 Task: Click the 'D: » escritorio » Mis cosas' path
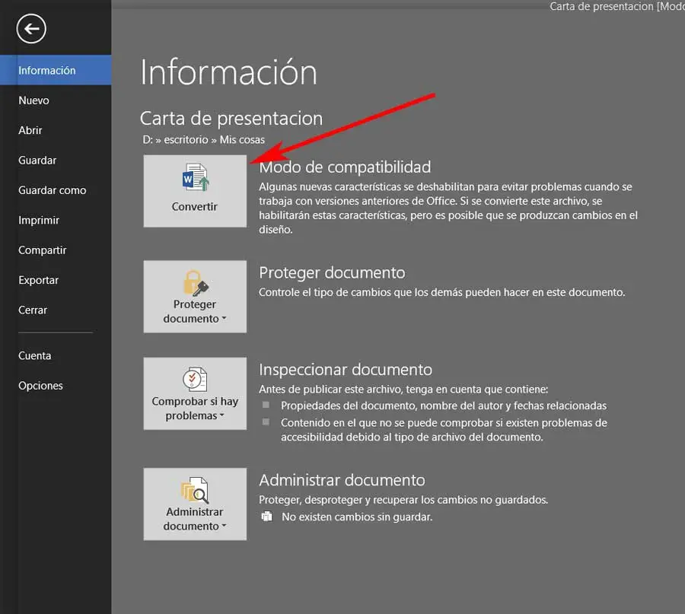(203, 140)
